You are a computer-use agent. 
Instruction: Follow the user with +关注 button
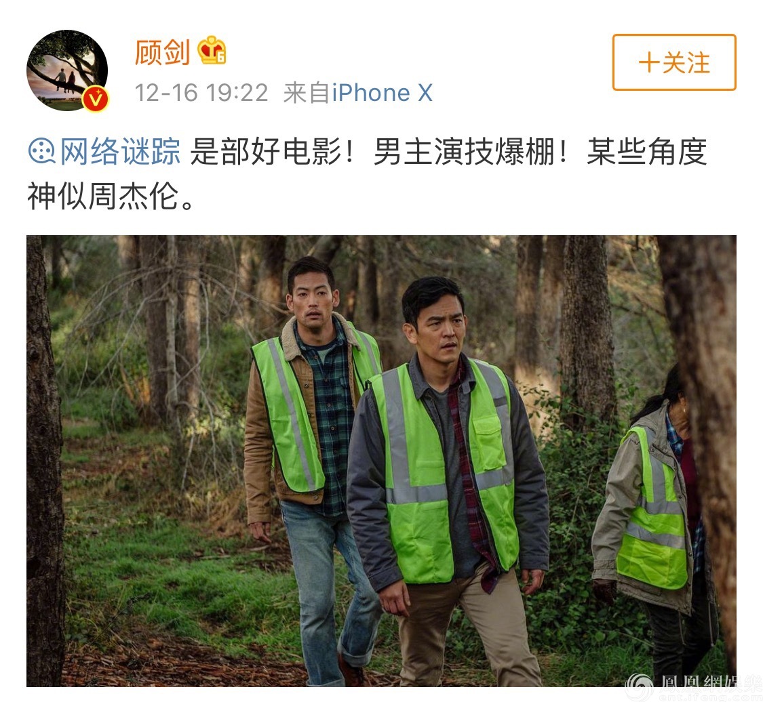pos(674,62)
